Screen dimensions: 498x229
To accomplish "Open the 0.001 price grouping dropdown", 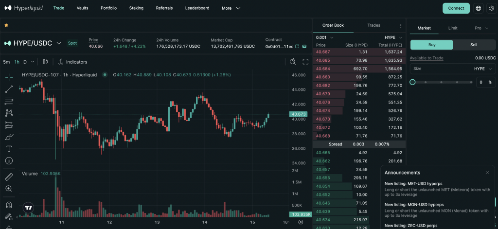I will point(324,37).
